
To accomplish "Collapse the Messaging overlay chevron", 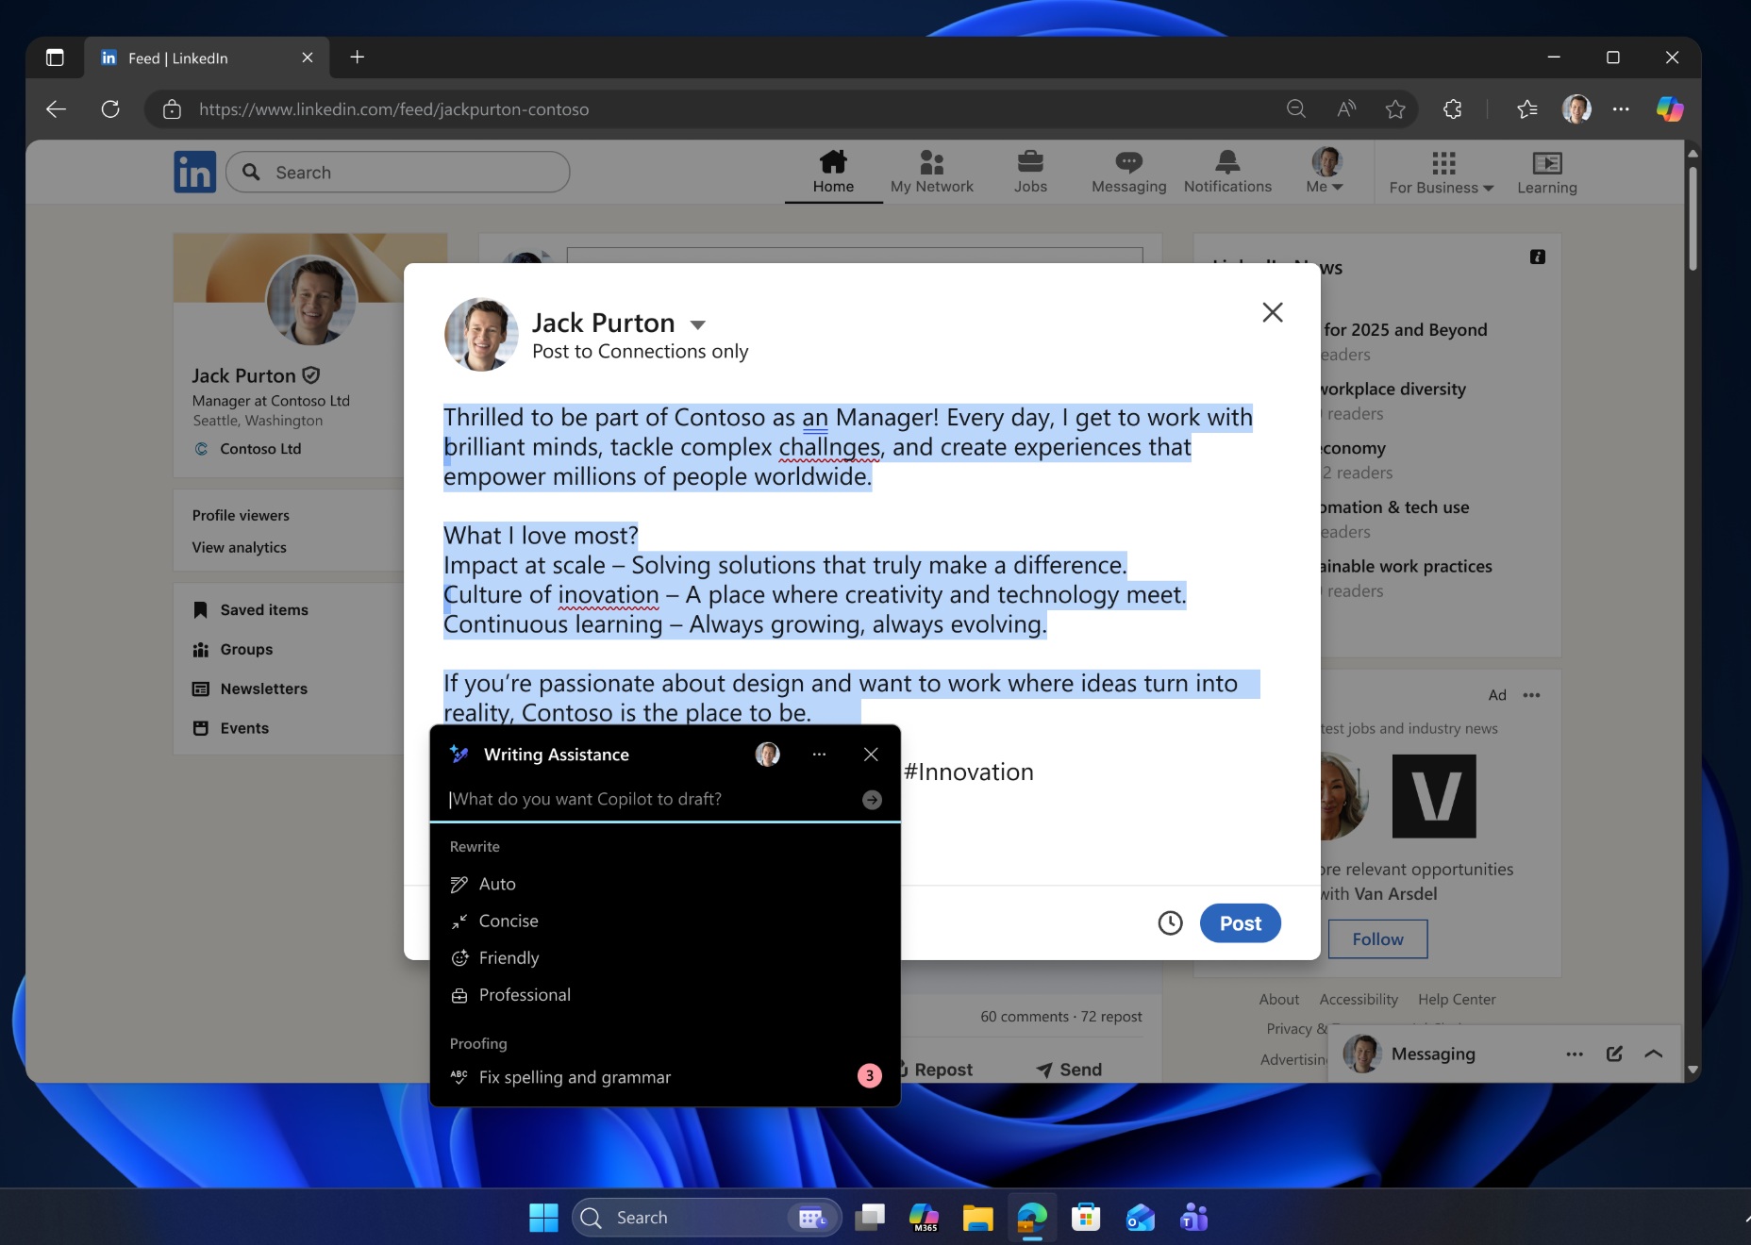I will [1654, 1054].
